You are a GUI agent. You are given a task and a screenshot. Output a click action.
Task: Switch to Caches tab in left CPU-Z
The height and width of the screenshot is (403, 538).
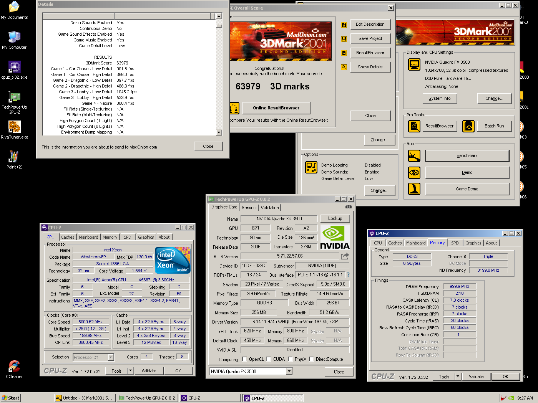pyautogui.click(x=68, y=237)
